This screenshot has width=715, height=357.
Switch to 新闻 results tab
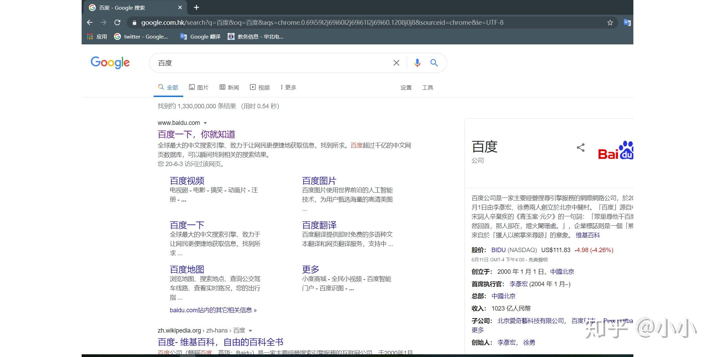pos(229,87)
